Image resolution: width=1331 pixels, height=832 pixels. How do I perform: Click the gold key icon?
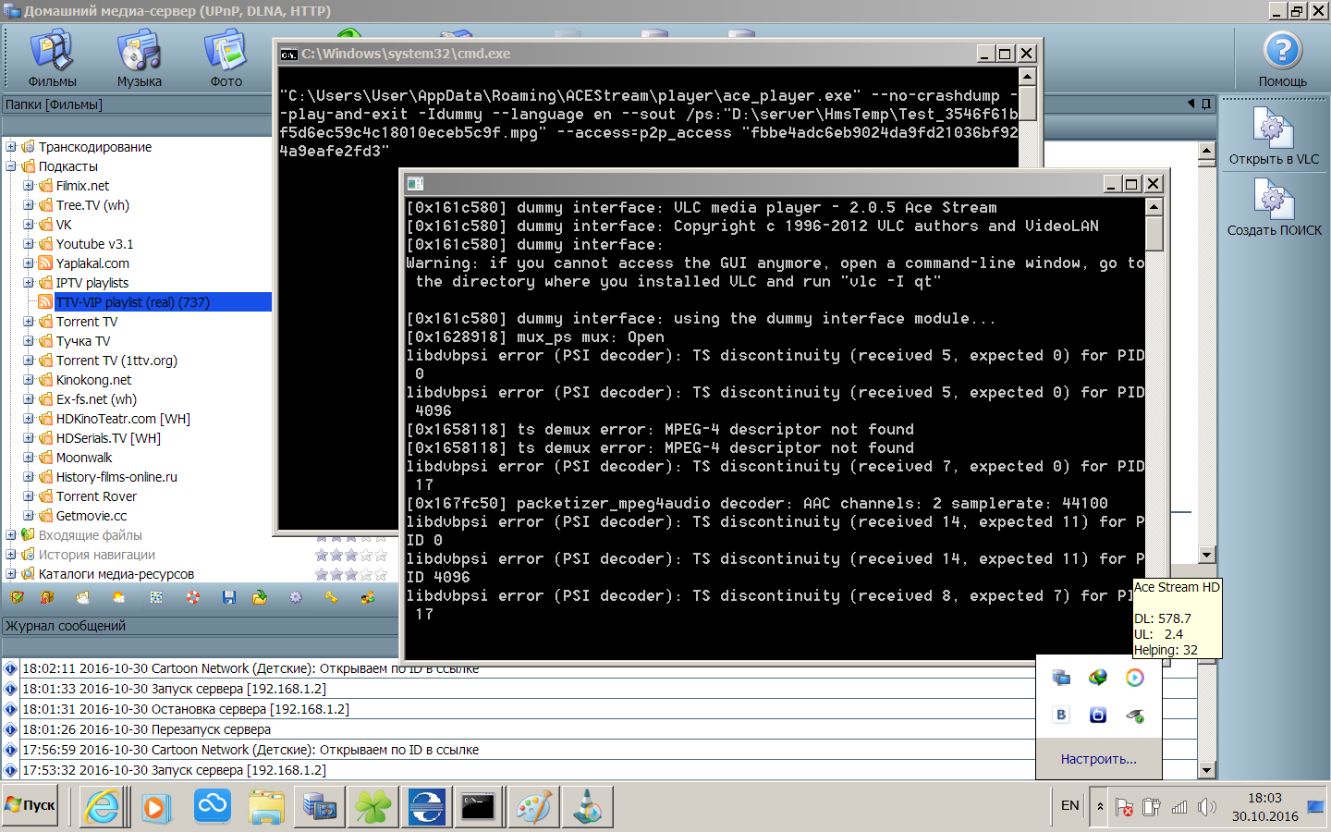click(331, 598)
